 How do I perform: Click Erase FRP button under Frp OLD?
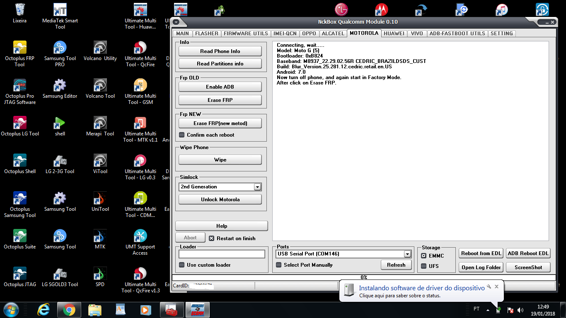pyautogui.click(x=220, y=100)
